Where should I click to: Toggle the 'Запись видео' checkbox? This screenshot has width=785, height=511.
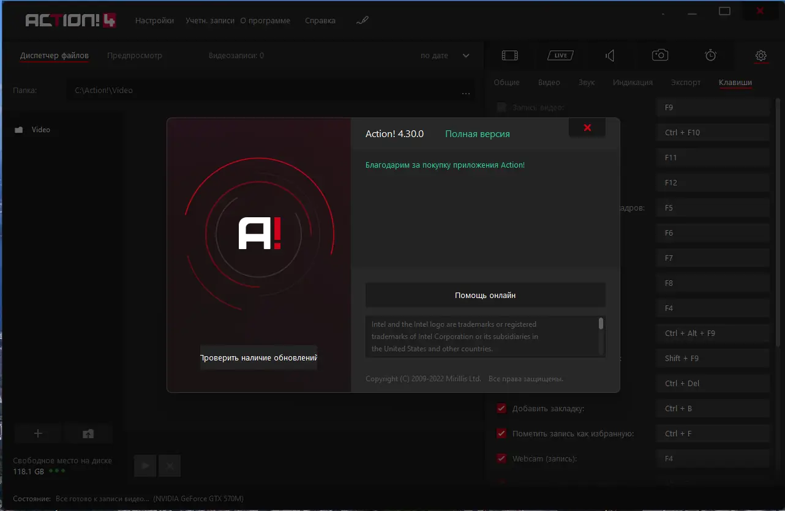(x=501, y=107)
